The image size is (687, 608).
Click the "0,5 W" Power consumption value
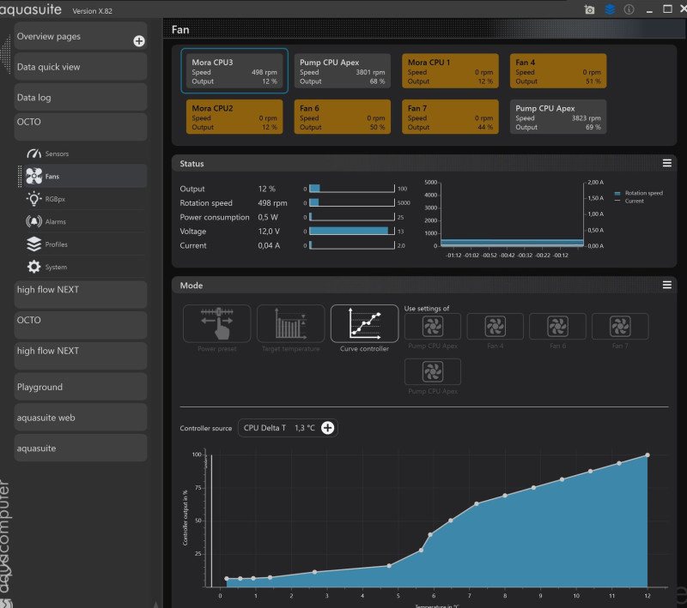268,217
